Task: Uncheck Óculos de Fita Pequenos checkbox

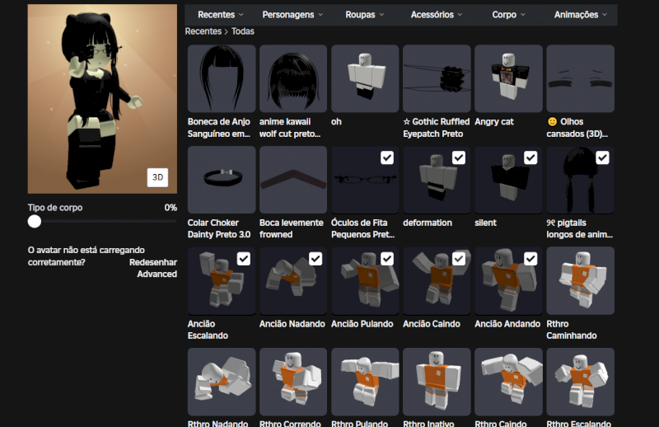Action: pyautogui.click(x=387, y=157)
